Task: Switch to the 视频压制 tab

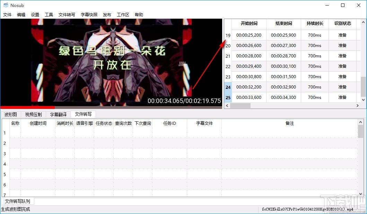Action: pyautogui.click(x=34, y=114)
